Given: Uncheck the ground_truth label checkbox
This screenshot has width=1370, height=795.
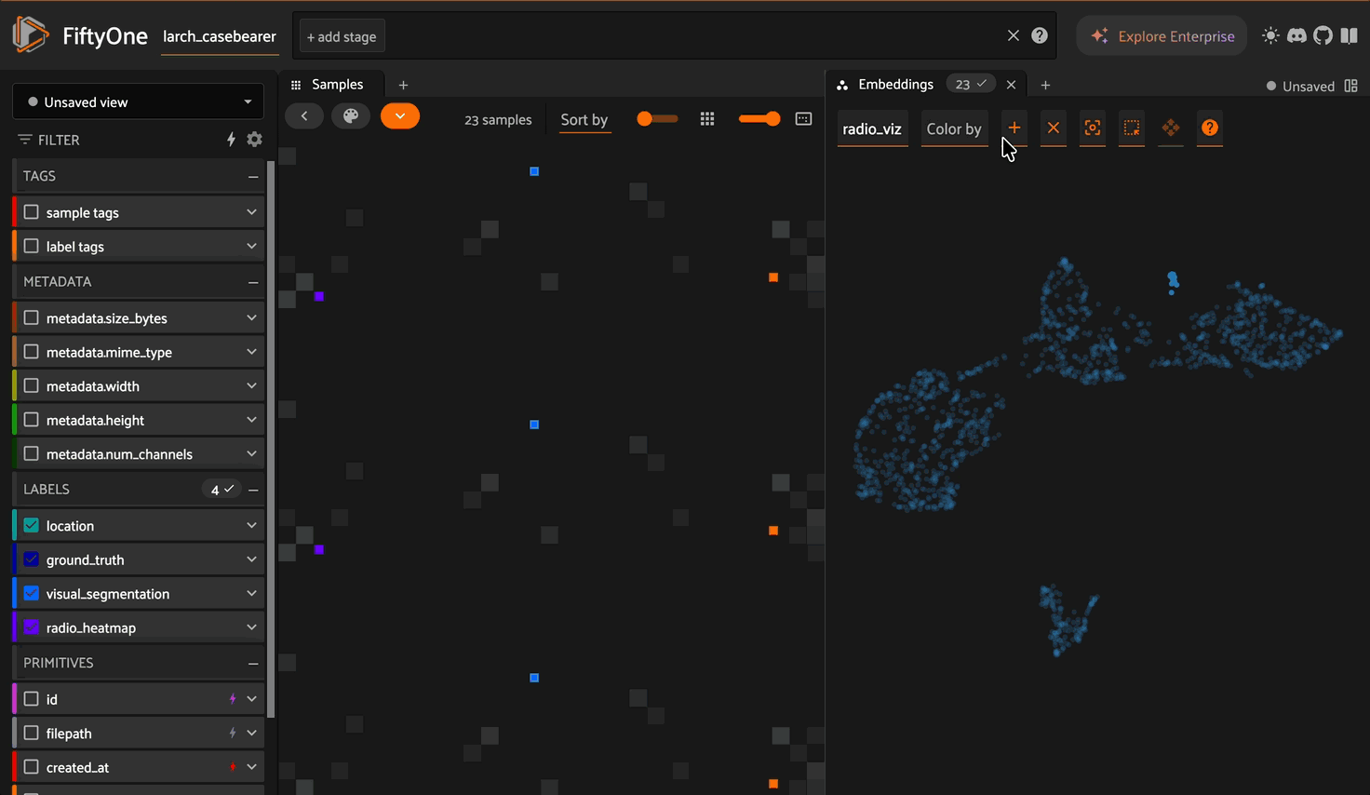Looking at the screenshot, I should point(32,559).
